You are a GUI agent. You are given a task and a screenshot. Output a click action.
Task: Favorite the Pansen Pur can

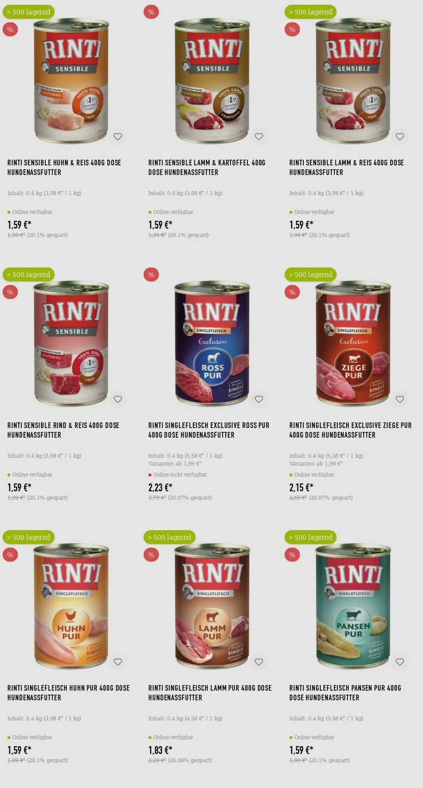coord(400,662)
